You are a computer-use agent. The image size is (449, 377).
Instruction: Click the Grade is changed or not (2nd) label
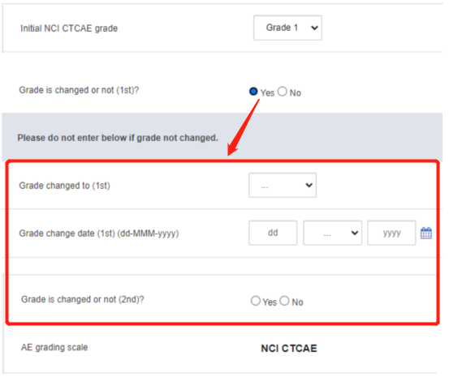(x=83, y=299)
